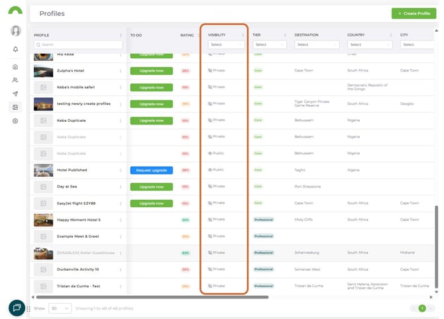Click the table scroll right arrow
The width and height of the screenshot is (444, 319).
pos(431,297)
